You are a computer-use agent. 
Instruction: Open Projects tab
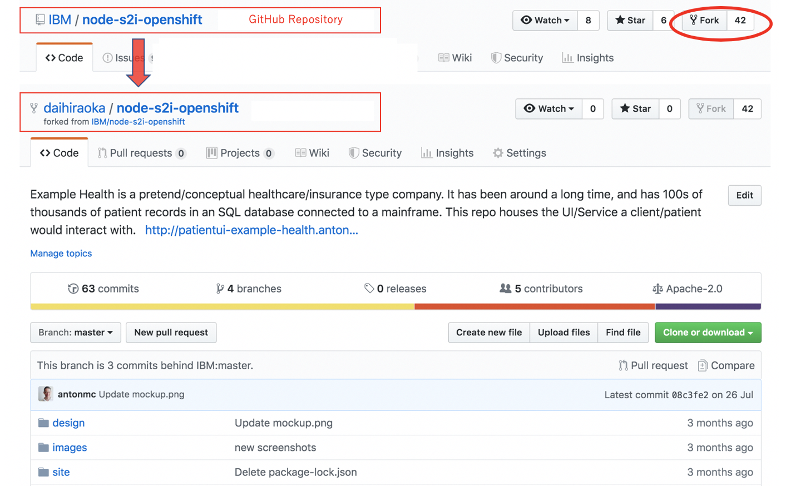[240, 153]
